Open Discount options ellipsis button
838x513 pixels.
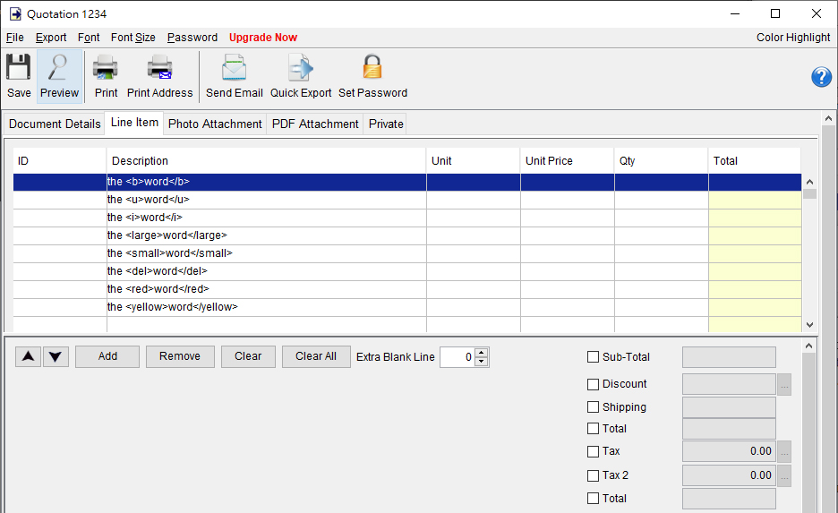click(x=784, y=385)
